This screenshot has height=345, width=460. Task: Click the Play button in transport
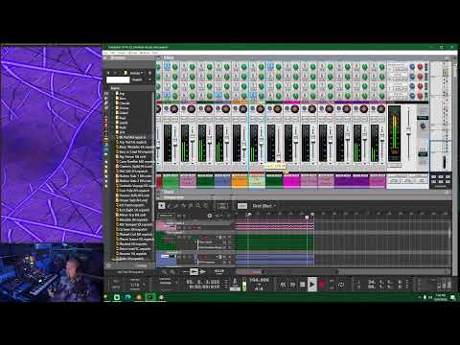pos(312,284)
